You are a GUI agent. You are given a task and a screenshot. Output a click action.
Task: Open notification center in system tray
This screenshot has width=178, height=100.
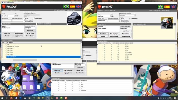[175, 98]
